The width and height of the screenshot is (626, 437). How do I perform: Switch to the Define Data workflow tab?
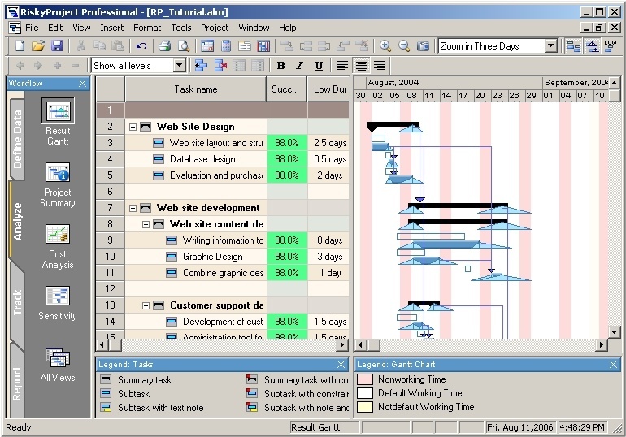pyautogui.click(x=17, y=139)
